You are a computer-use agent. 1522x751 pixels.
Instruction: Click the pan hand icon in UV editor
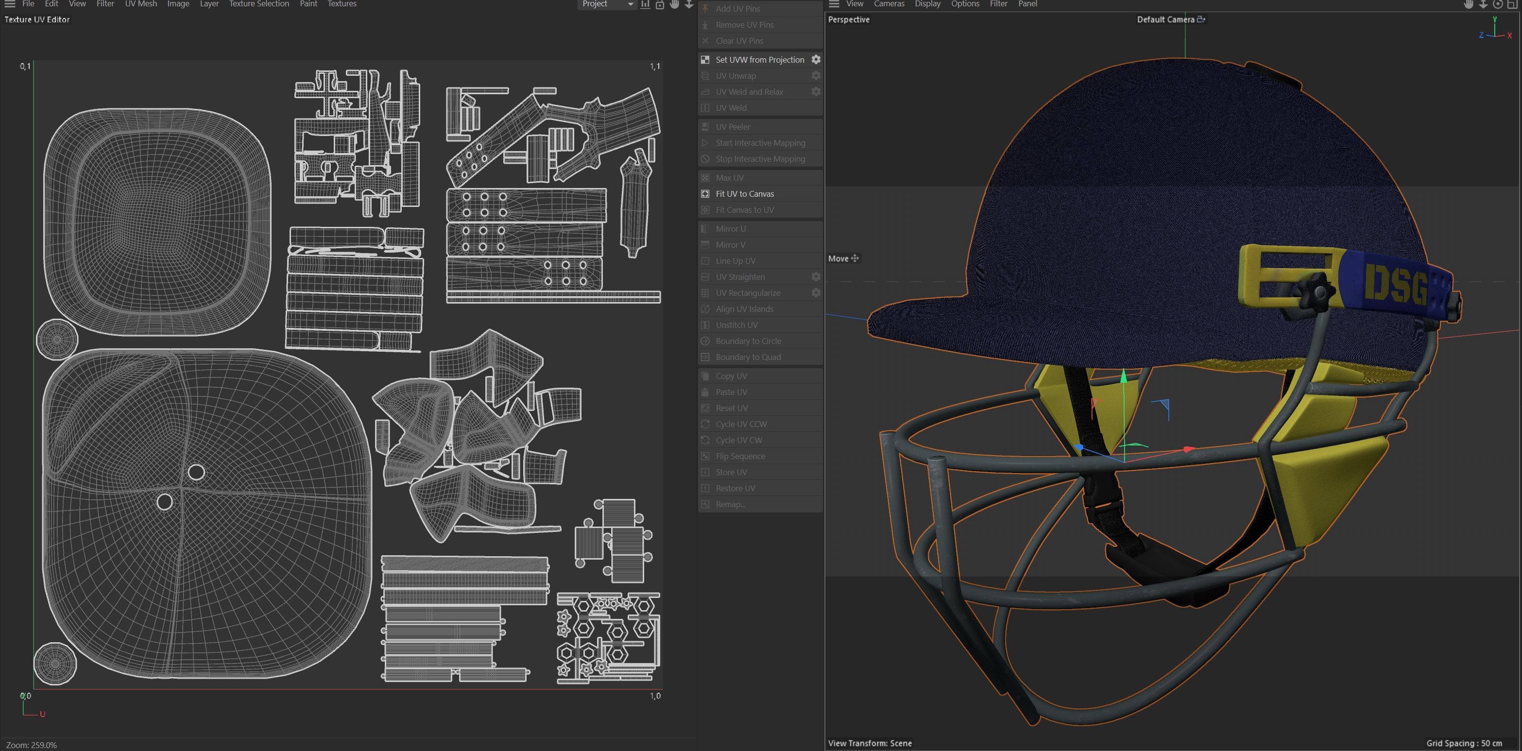coord(674,4)
